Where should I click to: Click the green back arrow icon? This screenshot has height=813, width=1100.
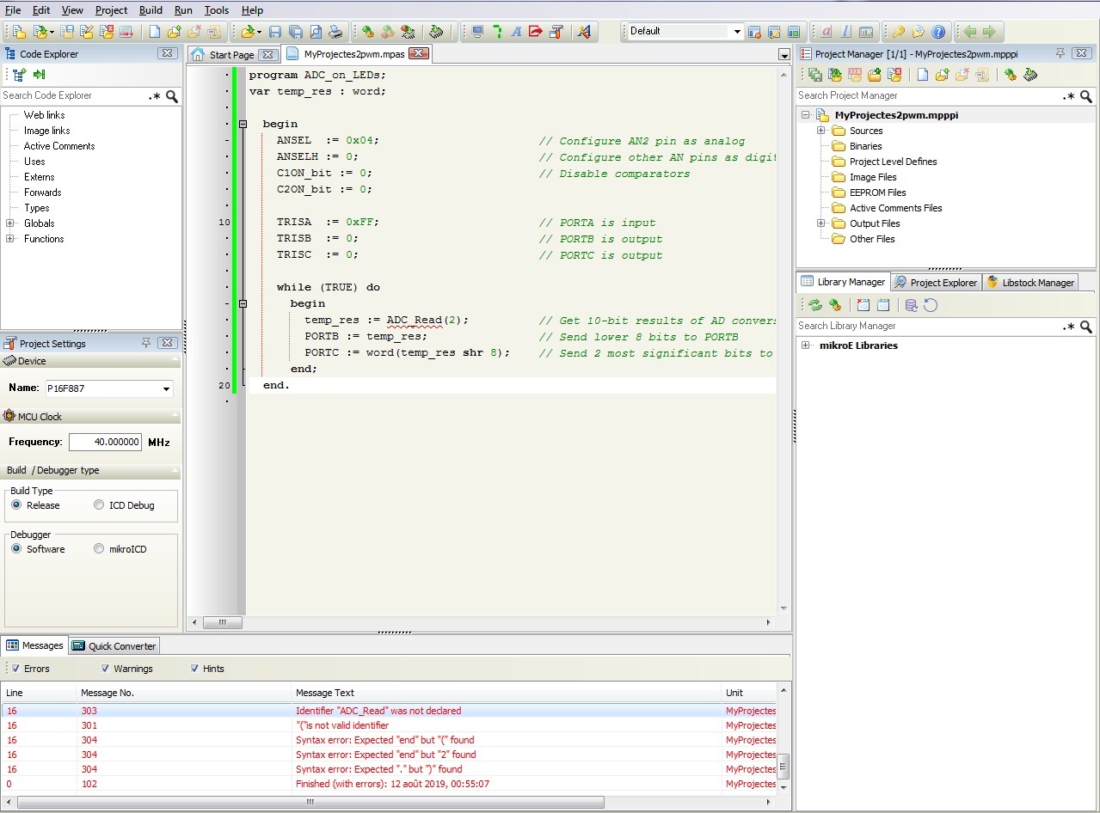969,32
